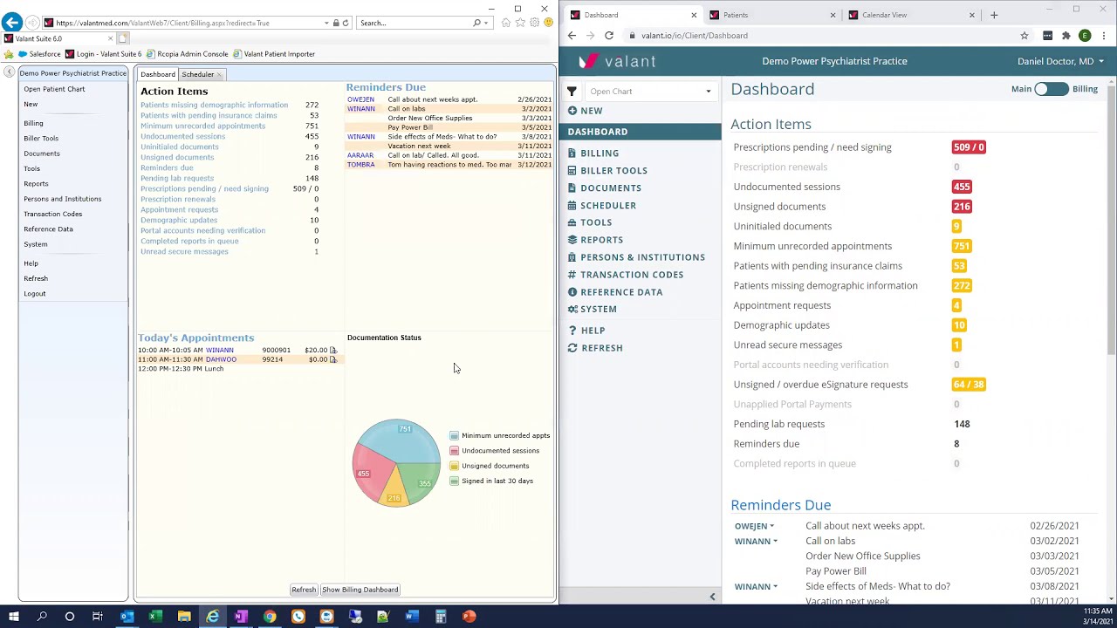The width and height of the screenshot is (1117, 628).
Task: Open Daniel Doctor, MD user dropdown
Action: click(x=1060, y=61)
